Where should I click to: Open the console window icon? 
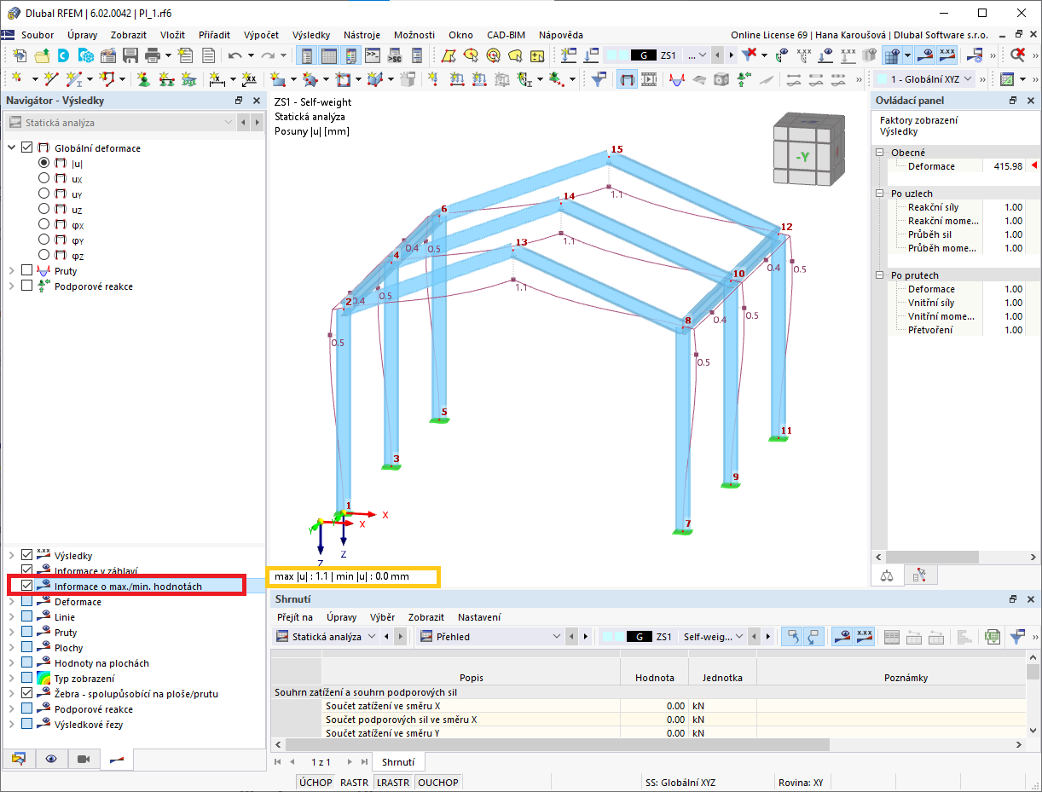coord(373,55)
